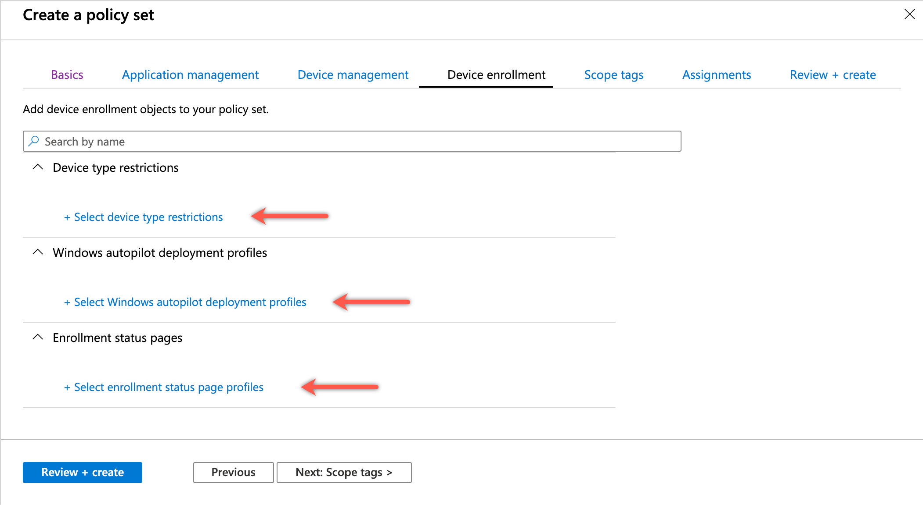
Task: Select the Device enrollment tab
Action: 495,75
